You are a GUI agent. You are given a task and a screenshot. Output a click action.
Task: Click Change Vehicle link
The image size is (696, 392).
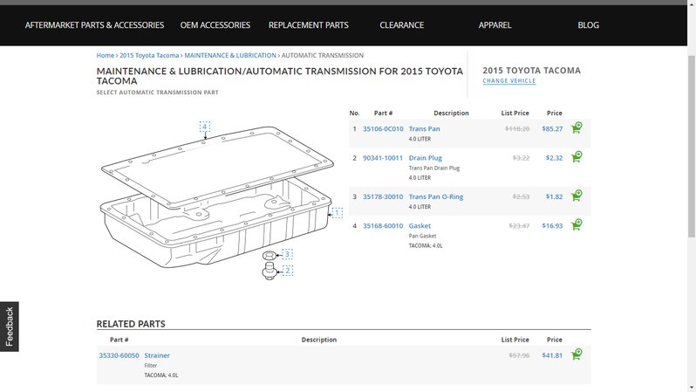pyautogui.click(x=509, y=81)
